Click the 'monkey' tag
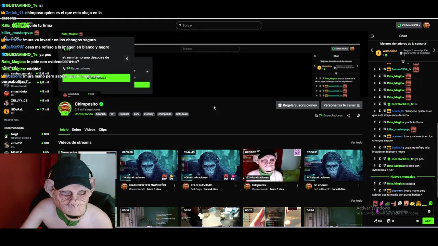The height and width of the screenshot is (246, 438). pyautogui.click(x=149, y=114)
